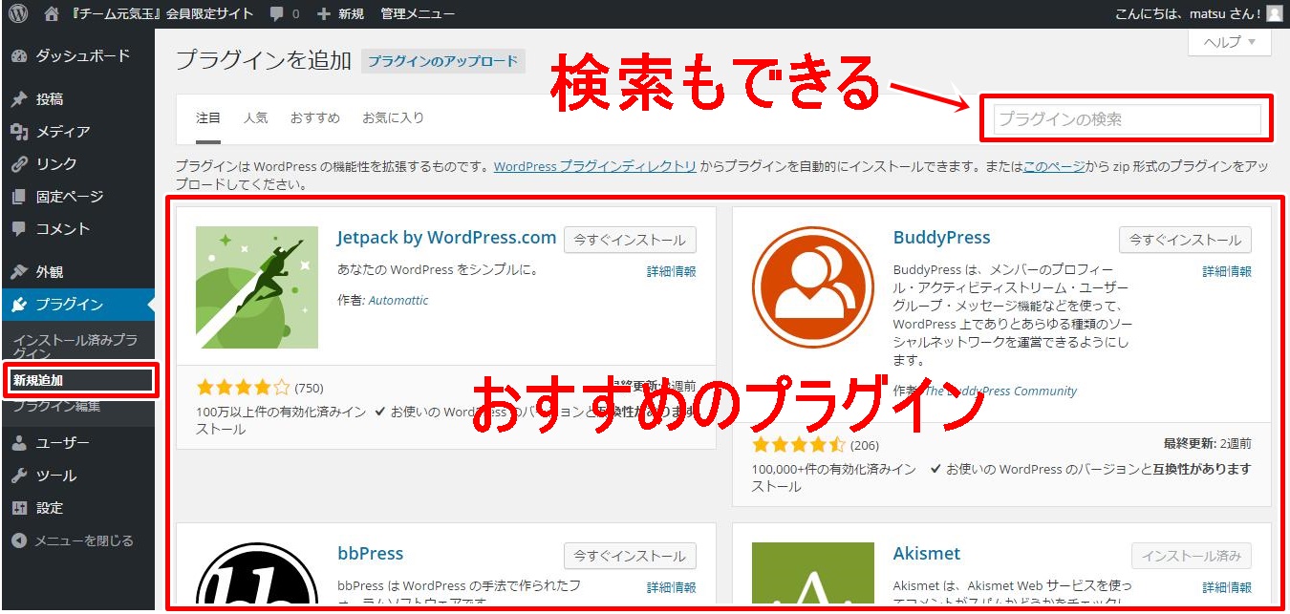
Task: Click BuddyPress star rating
Action: pyautogui.click(x=799, y=445)
